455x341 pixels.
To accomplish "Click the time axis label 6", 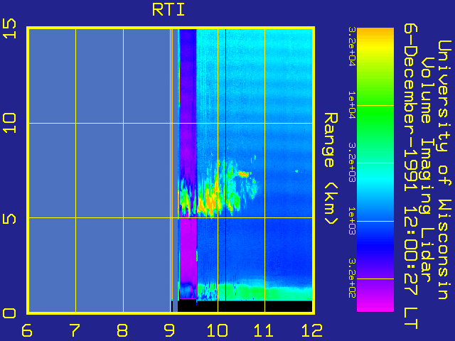I will [27, 330].
